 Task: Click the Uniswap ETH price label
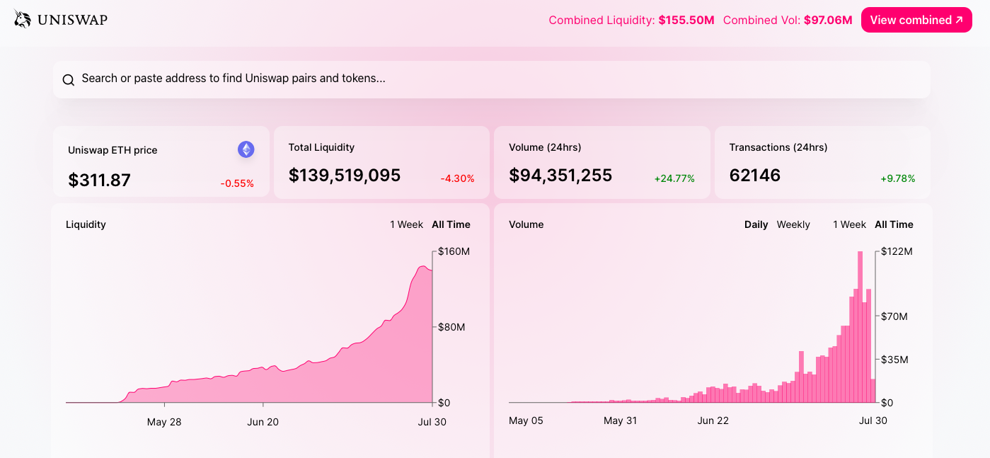[113, 150]
